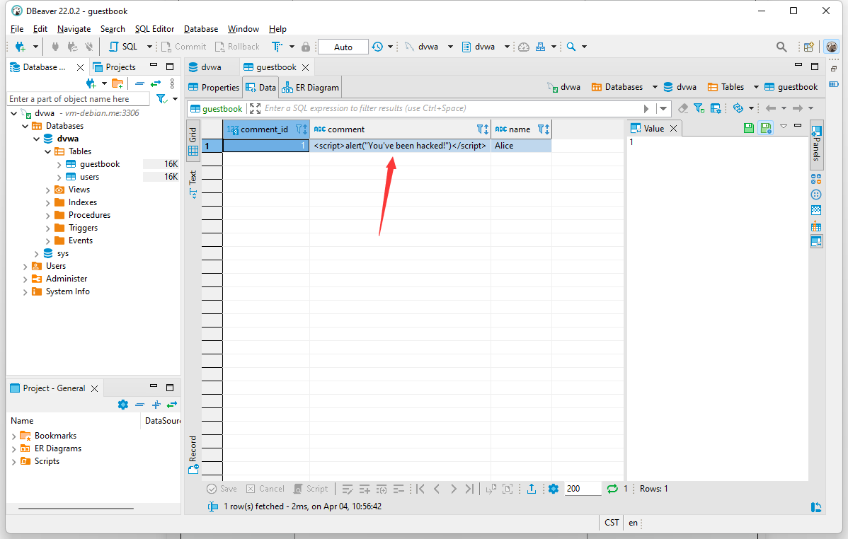Click the Save button in result toolbar
The image size is (848, 539).
pos(222,489)
